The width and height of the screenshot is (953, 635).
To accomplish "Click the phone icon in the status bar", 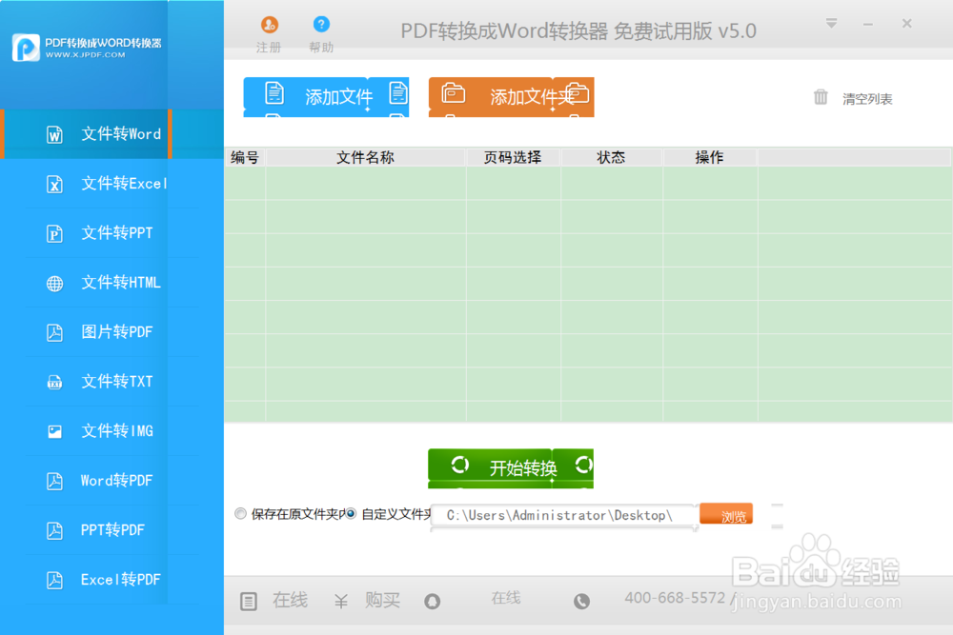I will 581,601.
